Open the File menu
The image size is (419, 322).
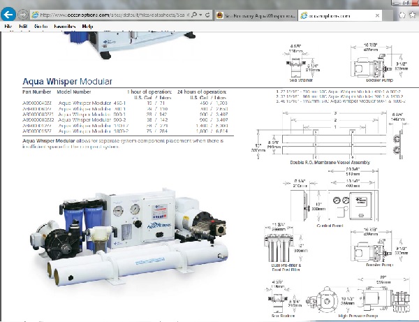[8, 26]
